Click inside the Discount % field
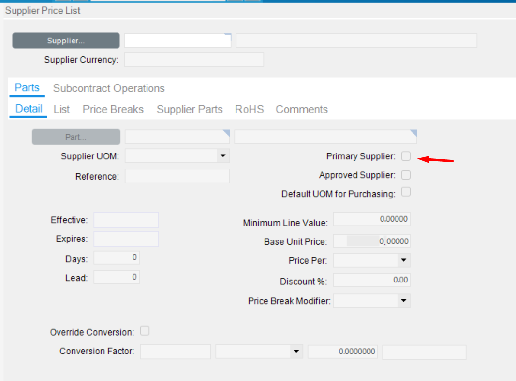The image size is (516, 381). point(372,280)
